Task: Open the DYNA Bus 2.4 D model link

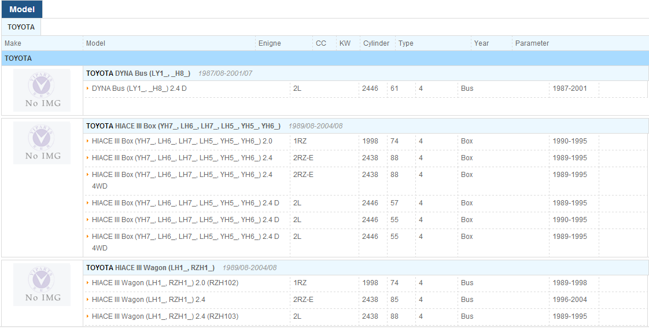Action: click(x=139, y=88)
